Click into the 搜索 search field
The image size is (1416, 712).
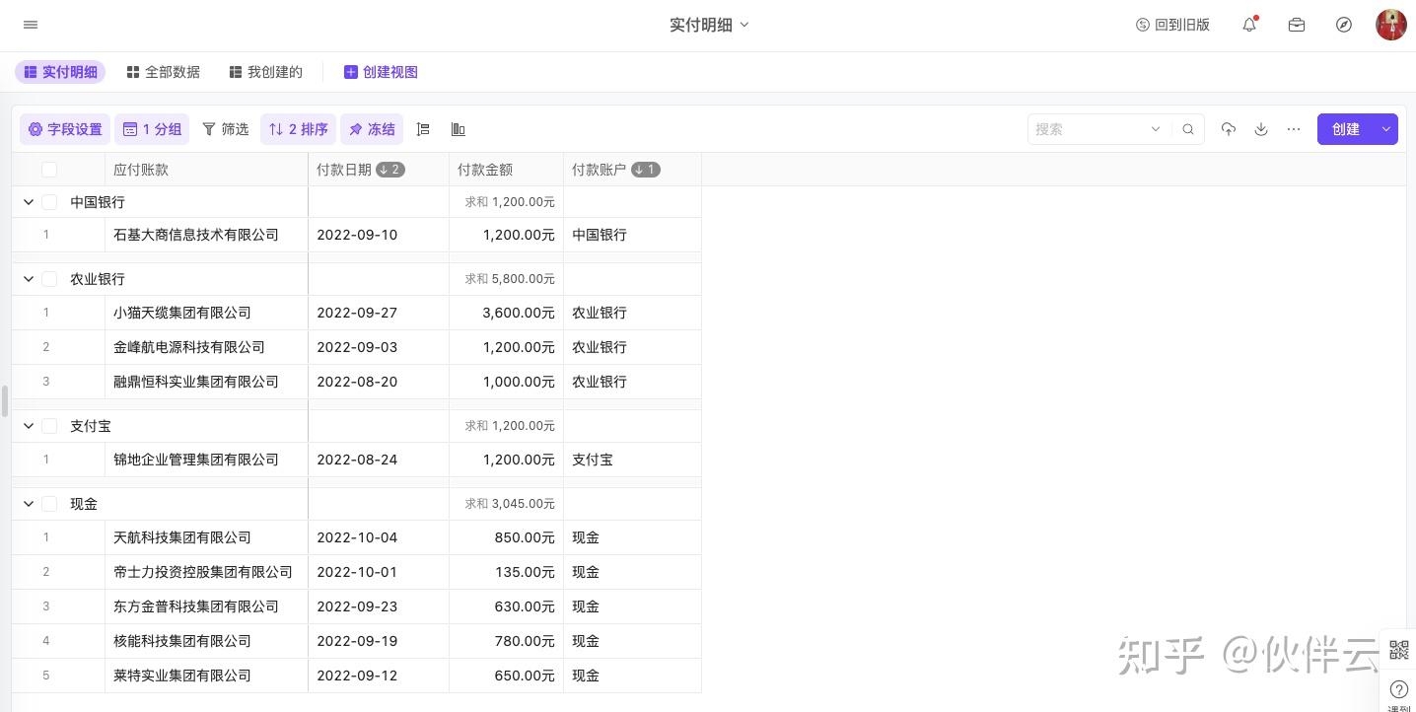1090,129
